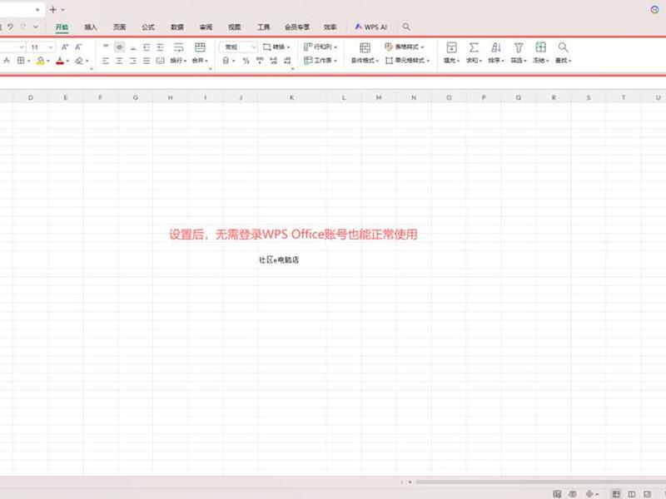Open conditional formatting icon
Image resolution: width=666 pixels, height=499 pixels.
(365, 47)
